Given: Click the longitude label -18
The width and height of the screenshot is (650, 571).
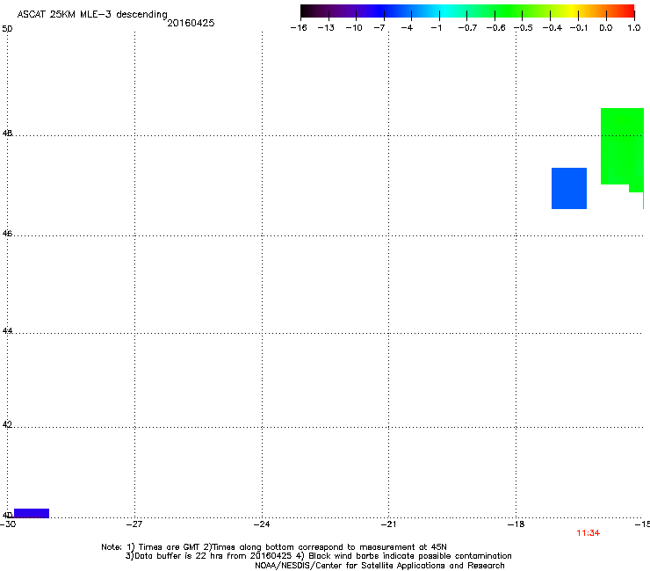Looking at the screenshot, I should [516, 524].
